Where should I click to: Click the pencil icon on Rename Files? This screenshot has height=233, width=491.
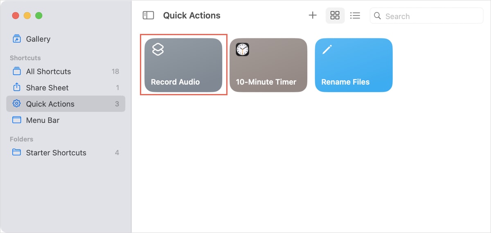click(327, 50)
